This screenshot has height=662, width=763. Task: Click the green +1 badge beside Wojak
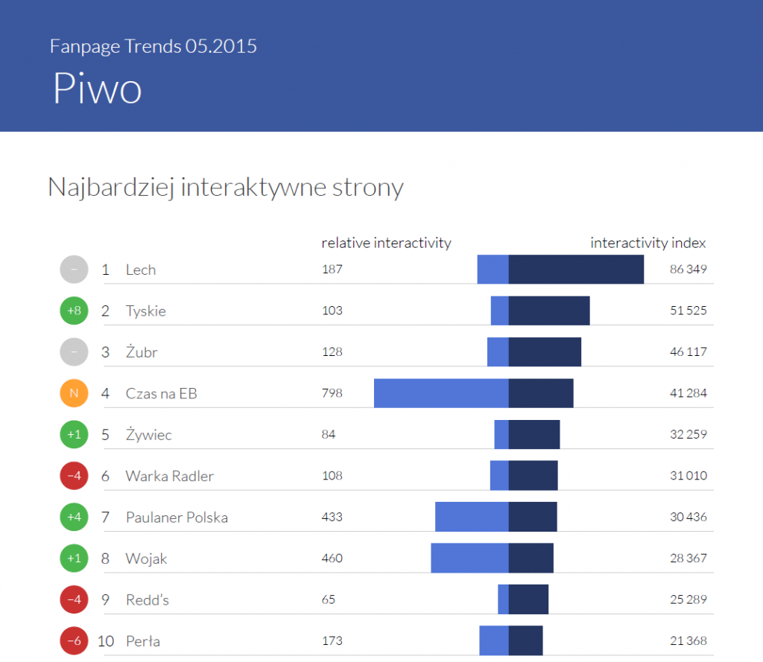click(74, 558)
